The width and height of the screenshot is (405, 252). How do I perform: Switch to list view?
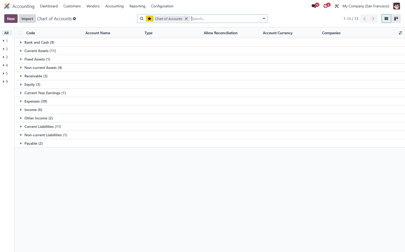click(x=386, y=19)
